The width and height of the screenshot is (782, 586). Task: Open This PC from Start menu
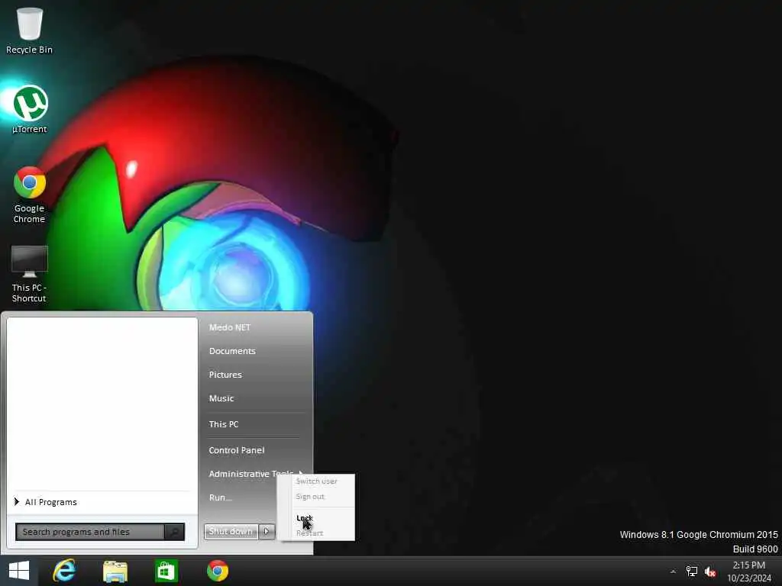tap(224, 424)
